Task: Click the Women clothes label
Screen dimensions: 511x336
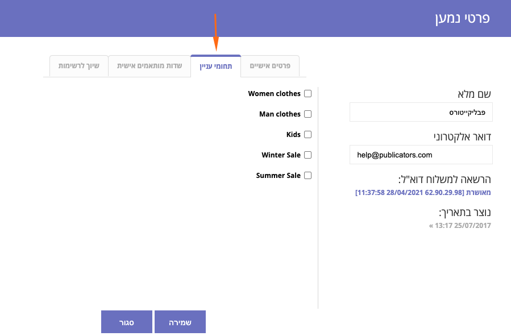Action: (x=275, y=94)
